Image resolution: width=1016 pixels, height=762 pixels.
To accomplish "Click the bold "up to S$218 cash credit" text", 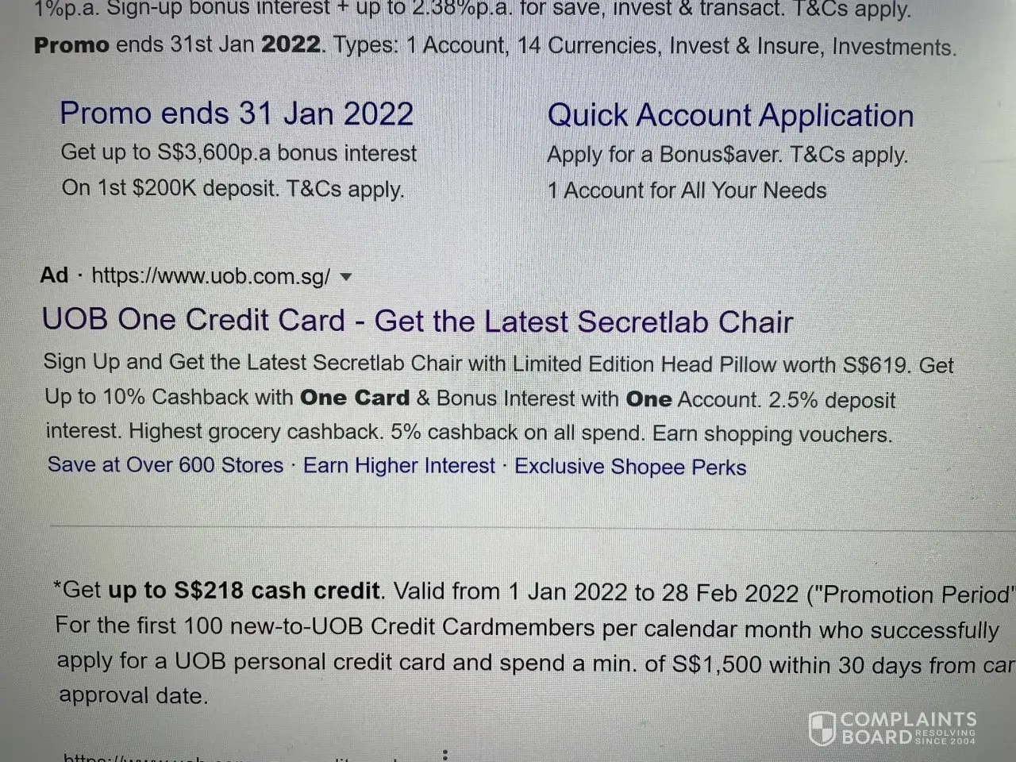I will [x=244, y=591].
